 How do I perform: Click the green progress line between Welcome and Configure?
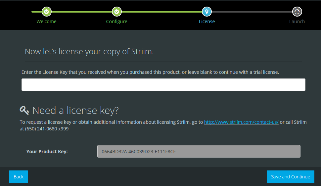(x=81, y=12)
